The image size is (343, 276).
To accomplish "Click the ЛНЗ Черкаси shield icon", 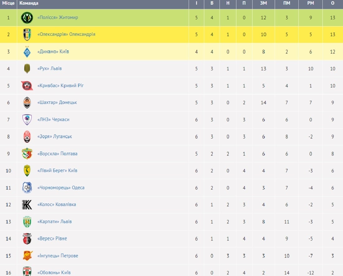I will (27, 120).
